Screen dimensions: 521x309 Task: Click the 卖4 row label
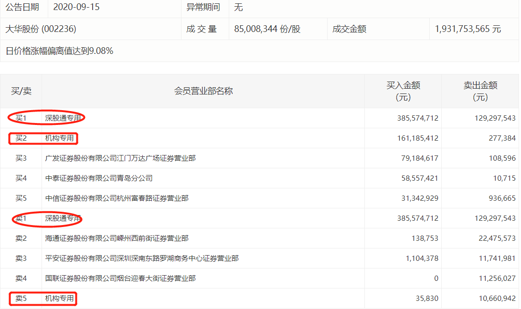pos(21,278)
